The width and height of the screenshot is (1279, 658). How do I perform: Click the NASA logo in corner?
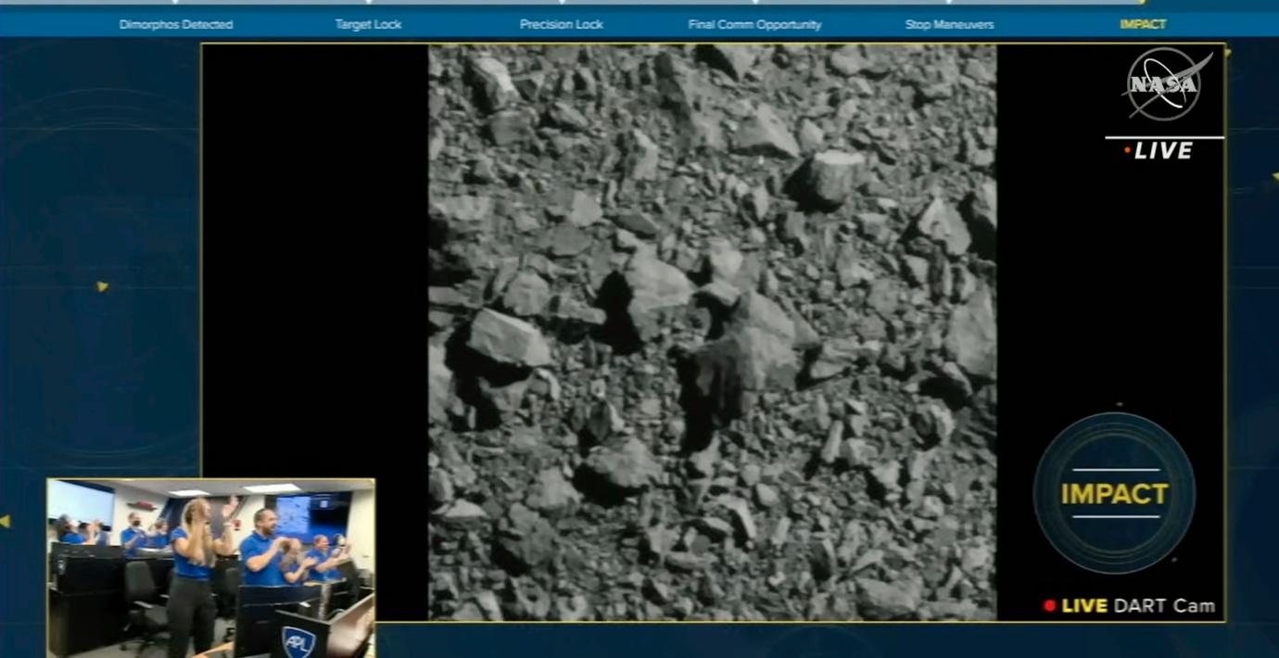click(1166, 84)
